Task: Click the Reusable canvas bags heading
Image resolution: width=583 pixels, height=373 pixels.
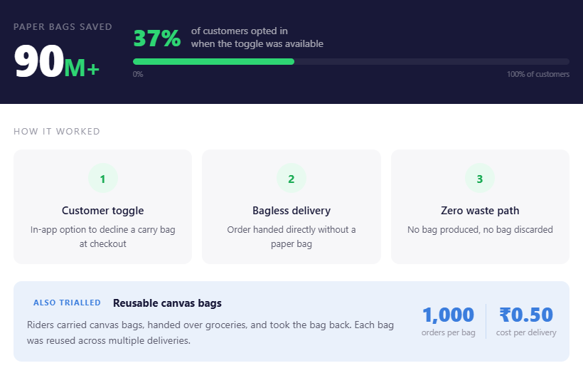Action: pyautogui.click(x=167, y=303)
